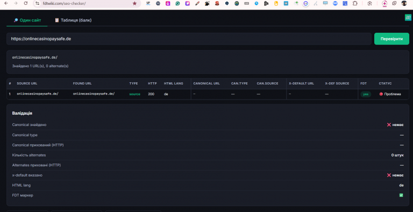Click the '0 штук' value
Viewport: 413px width, 212px height.
click(x=397, y=155)
